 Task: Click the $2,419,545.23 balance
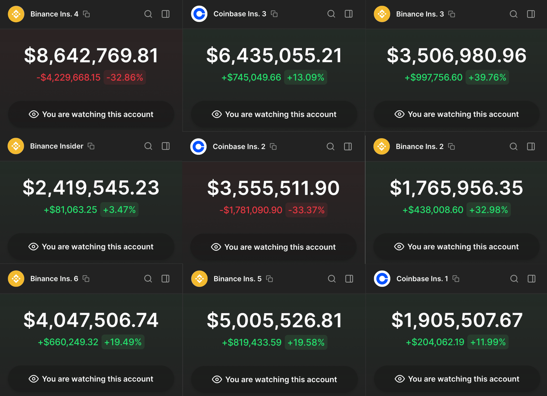pyautogui.click(x=91, y=188)
